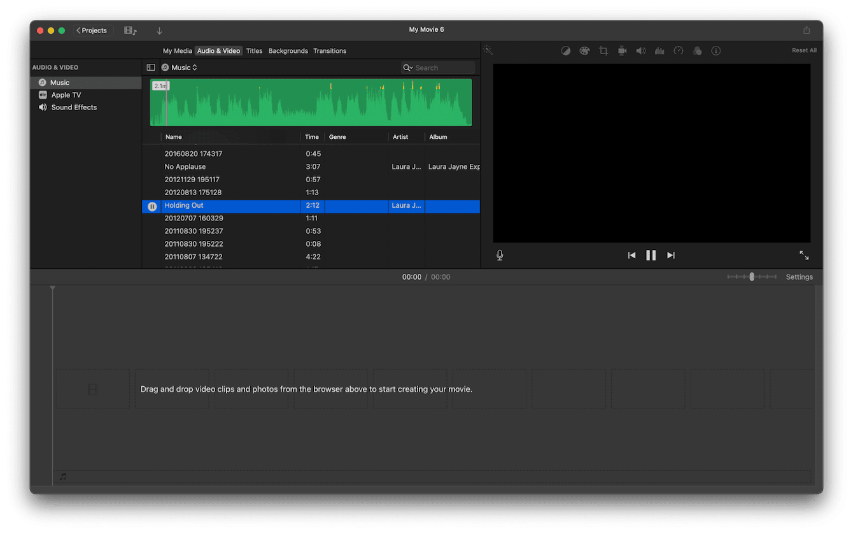Click the magic wand auto-enhance icon
The image size is (853, 534).
488,50
